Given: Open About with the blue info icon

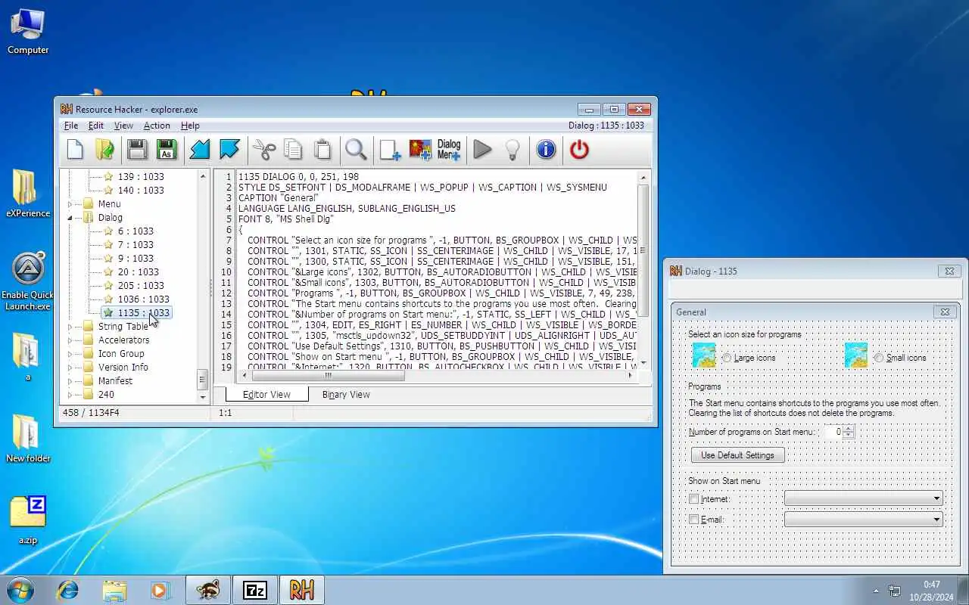Looking at the screenshot, I should click(x=546, y=150).
